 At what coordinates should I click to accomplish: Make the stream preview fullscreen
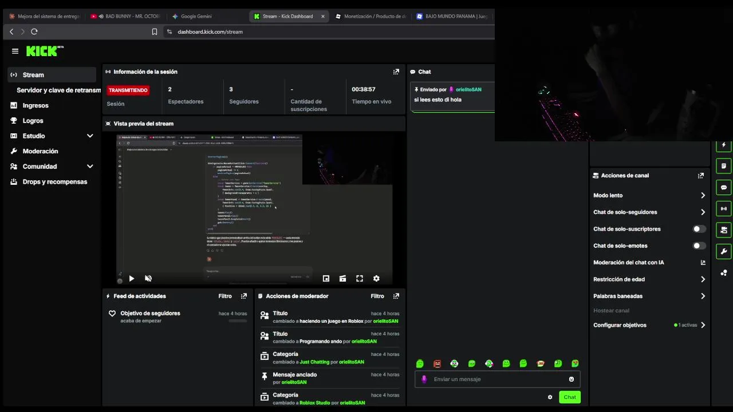(x=360, y=278)
